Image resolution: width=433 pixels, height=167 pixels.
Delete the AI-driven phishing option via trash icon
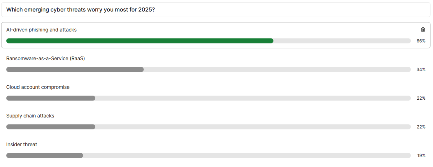pyautogui.click(x=423, y=30)
